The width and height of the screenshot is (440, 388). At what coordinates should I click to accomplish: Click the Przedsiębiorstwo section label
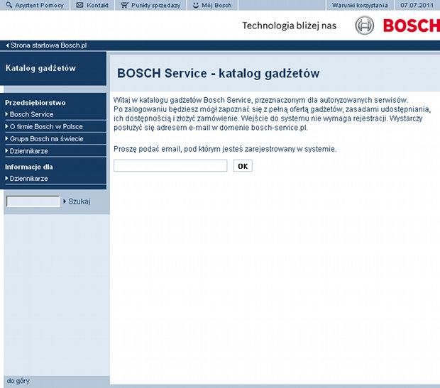coord(35,103)
